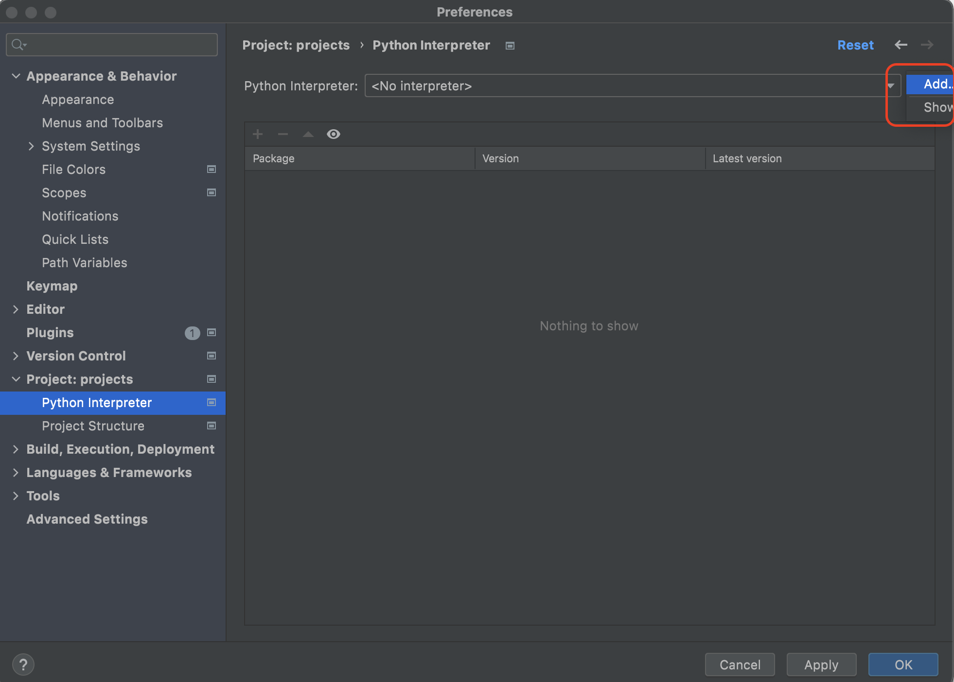Choose Show All from interpreter popup
This screenshot has height=682, width=954.
pyautogui.click(x=936, y=107)
